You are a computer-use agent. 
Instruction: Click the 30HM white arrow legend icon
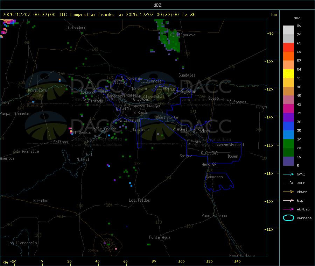(288, 183)
